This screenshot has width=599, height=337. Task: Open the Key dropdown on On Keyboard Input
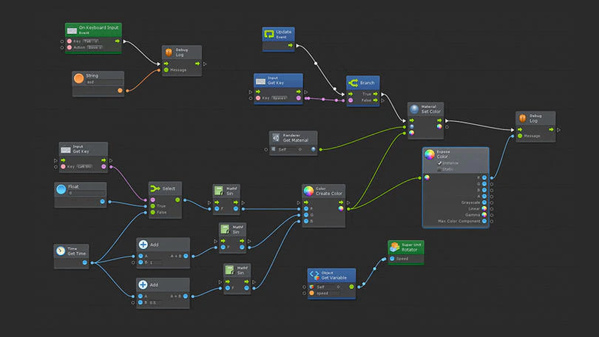click(91, 41)
